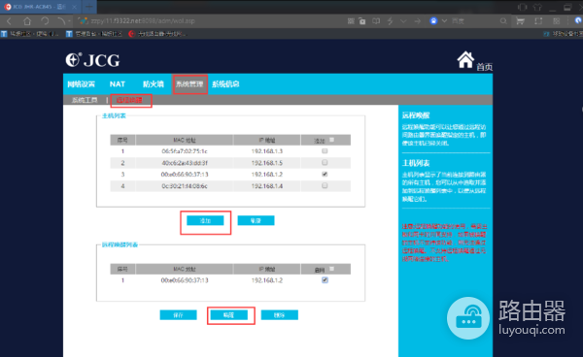Click the magnifier search icon

tap(503, 21)
